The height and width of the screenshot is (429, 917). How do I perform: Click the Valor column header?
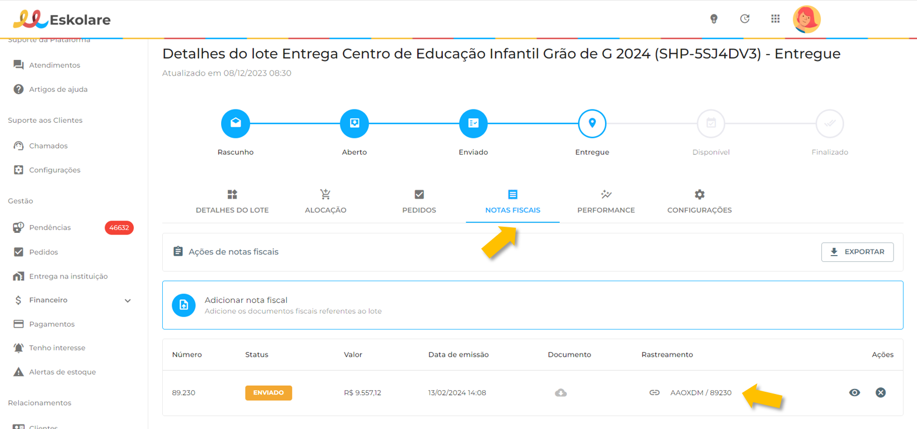point(353,355)
